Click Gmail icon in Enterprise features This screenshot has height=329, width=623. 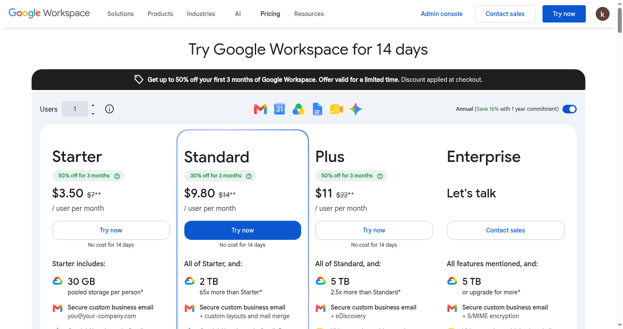(452, 308)
